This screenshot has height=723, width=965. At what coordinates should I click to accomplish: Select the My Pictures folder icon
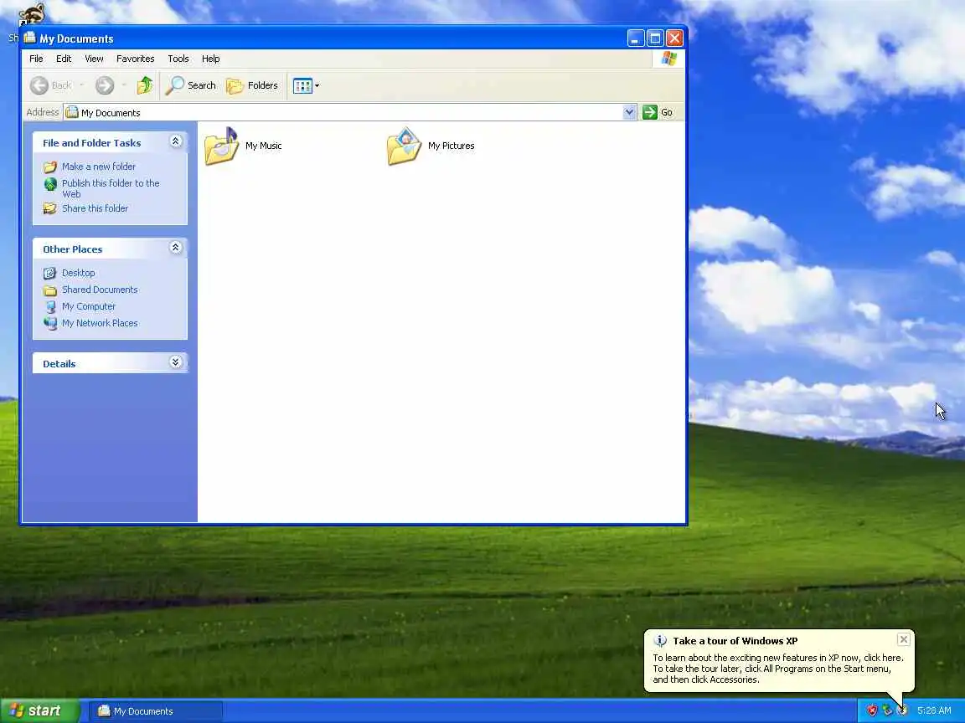click(x=405, y=146)
